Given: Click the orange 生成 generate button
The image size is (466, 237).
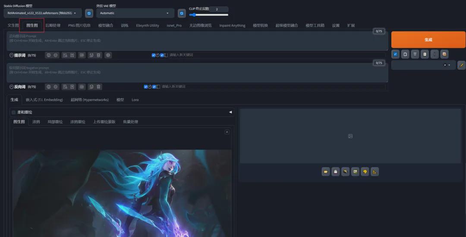Looking at the screenshot, I should pos(428,40).
